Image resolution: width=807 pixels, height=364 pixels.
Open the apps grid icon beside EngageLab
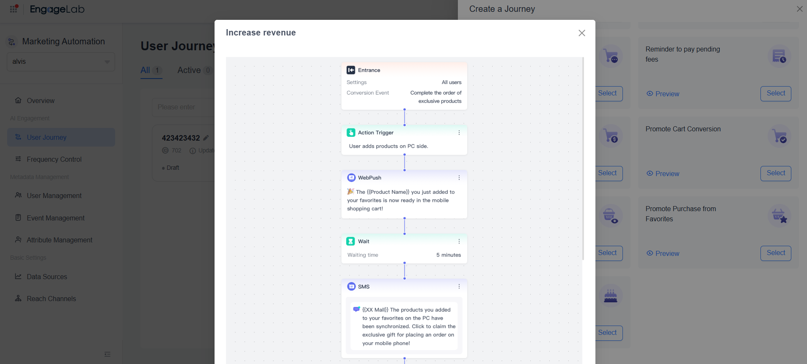(14, 9)
